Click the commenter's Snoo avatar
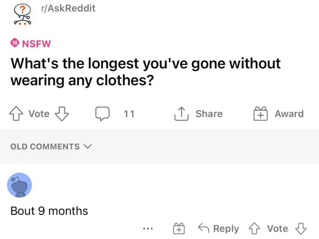Viewport: 319px width, 239px height. 20,185
